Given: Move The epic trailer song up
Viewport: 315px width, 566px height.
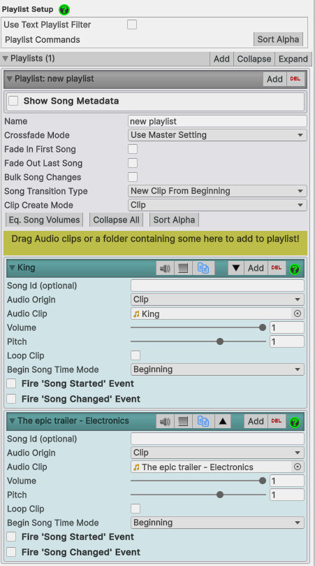Looking at the screenshot, I should (223, 421).
